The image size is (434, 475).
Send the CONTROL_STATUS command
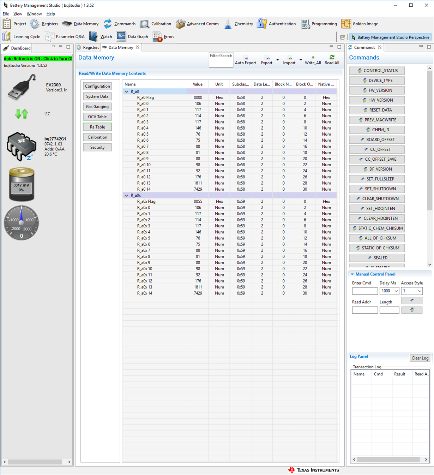point(377,71)
